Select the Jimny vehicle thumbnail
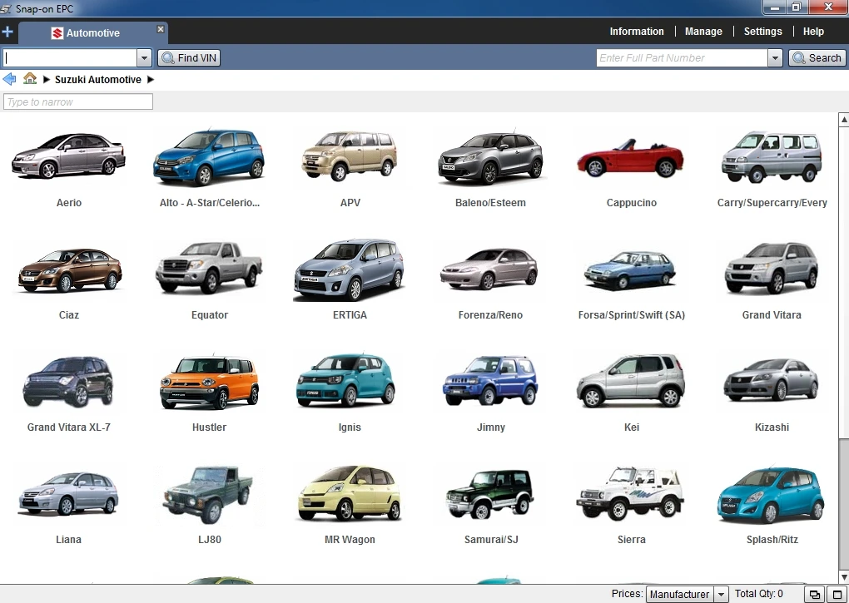 (490, 382)
